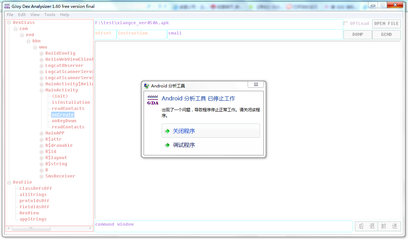Click the GDA app icon in title bar
The width and height of the screenshot is (408, 239).
pyautogui.click(x=7, y=6)
